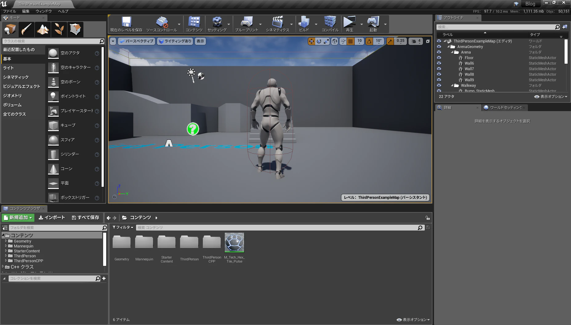Click the Import button

pos(52,218)
